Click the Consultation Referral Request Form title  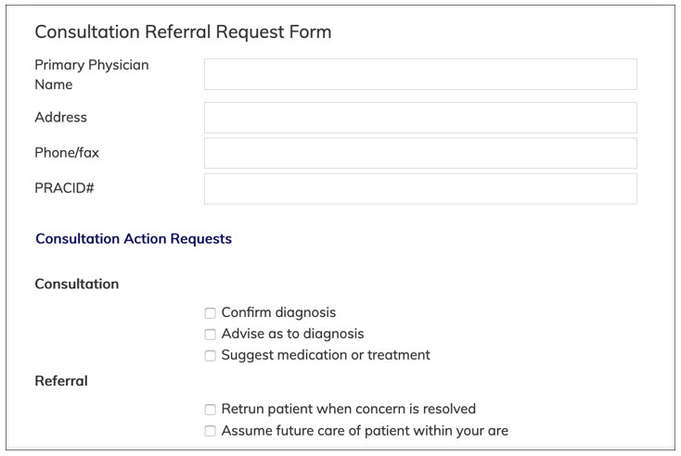(183, 32)
